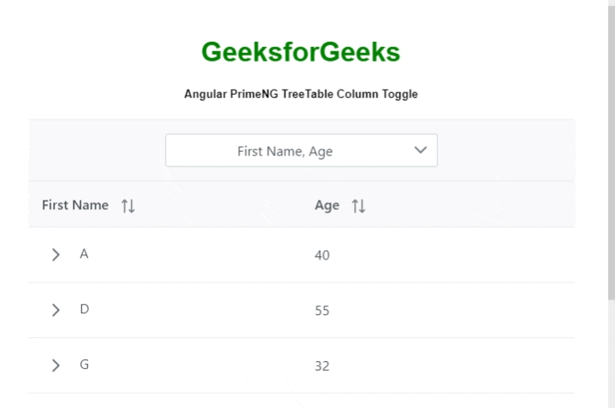Click the sort icon beside First Name
The width and height of the screenshot is (615, 408).
(x=128, y=206)
